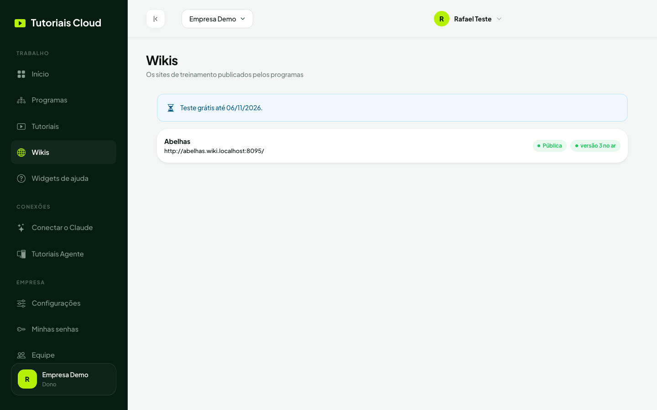Select the Wikis menu item

tap(63, 152)
